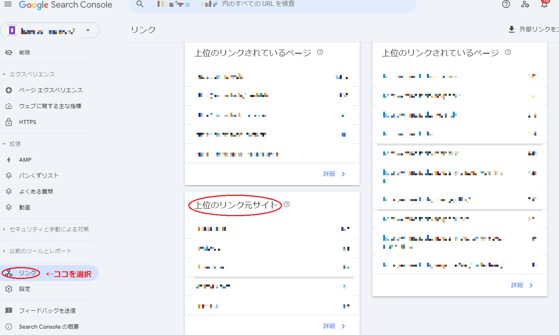Screen dimensions: 559x335
Task: Click help icon beside 上位のリンク元サイト
Action: (286, 204)
